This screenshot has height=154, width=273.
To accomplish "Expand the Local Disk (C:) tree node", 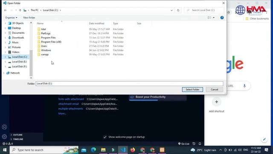I will pos(5,57).
